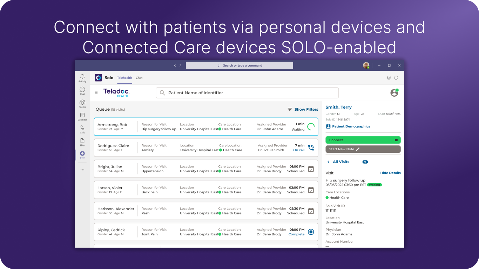This screenshot has width=479, height=269.
Task: Click the complete status icon for Ripley, Cedrick
Action: point(311,232)
